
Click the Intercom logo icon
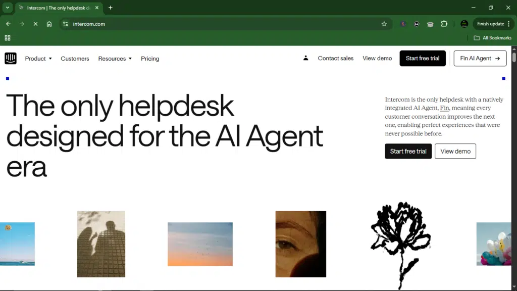coord(11,59)
